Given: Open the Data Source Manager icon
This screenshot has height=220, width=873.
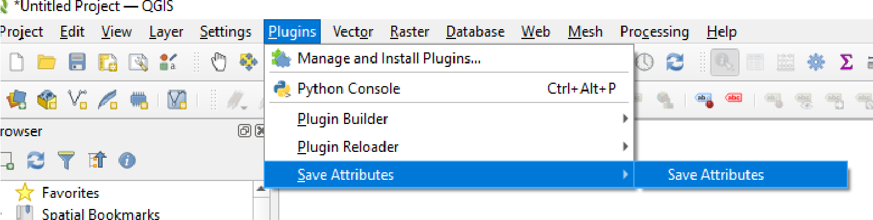Looking at the screenshot, I should (16, 100).
